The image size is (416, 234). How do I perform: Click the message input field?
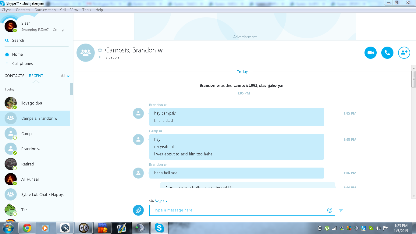pos(242,210)
